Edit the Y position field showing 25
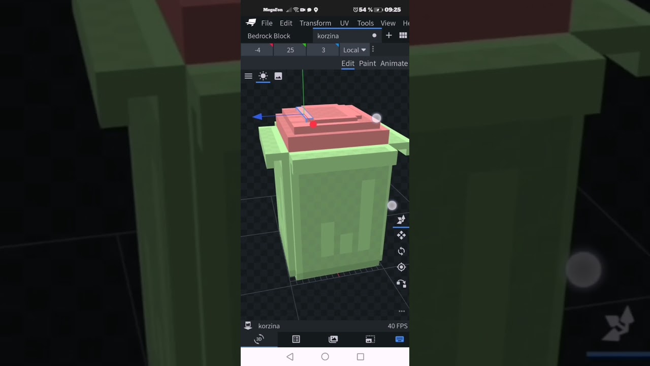The height and width of the screenshot is (366, 650). pos(290,50)
